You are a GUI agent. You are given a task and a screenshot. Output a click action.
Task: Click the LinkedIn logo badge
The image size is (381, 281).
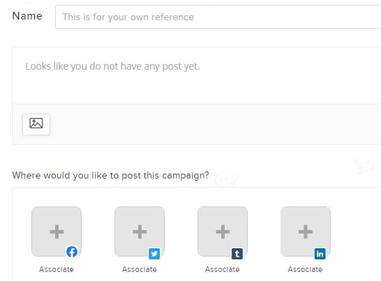point(320,254)
